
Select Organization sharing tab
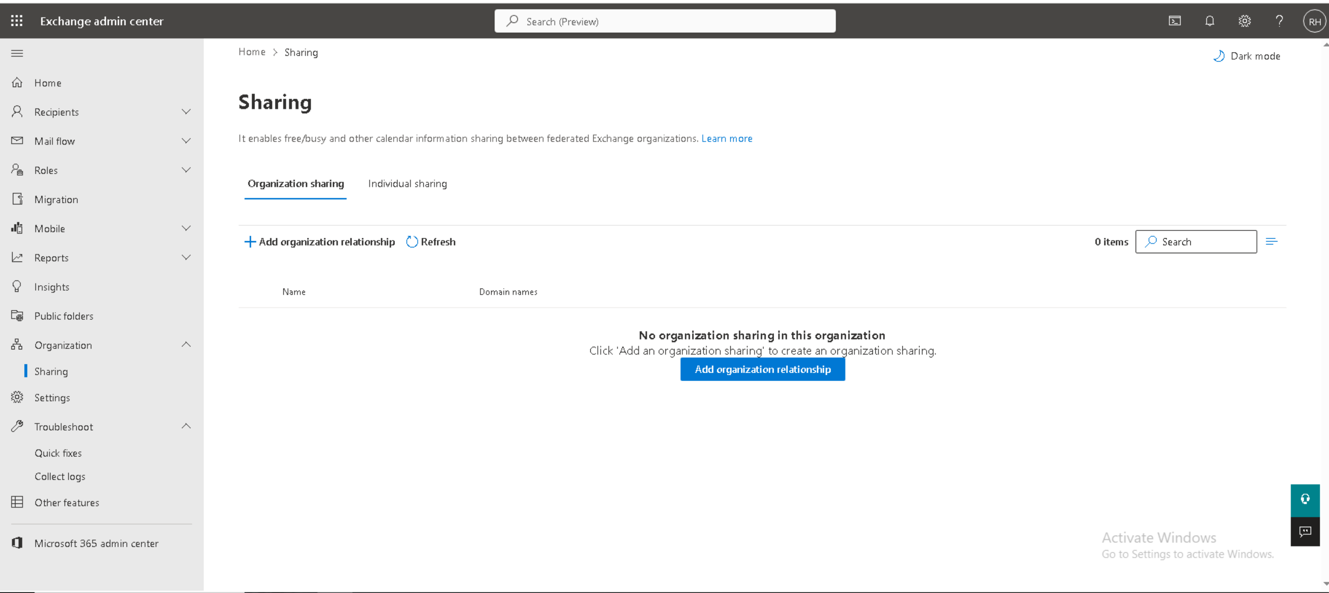click(x=295, y=184)
